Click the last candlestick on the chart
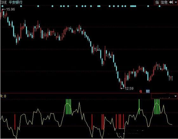The width and height of the screenshot is (178, 139). tap(172, 78)
